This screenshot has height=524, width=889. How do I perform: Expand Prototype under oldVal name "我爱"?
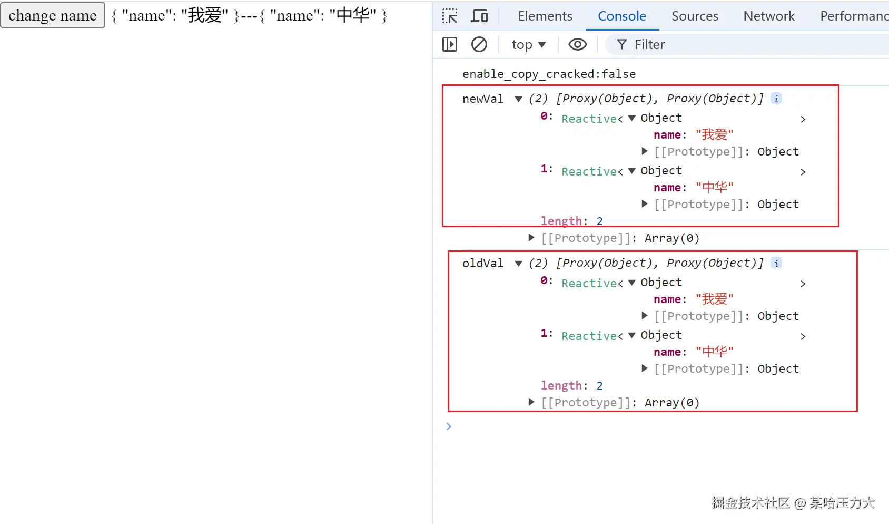click(x=645, y=316)
